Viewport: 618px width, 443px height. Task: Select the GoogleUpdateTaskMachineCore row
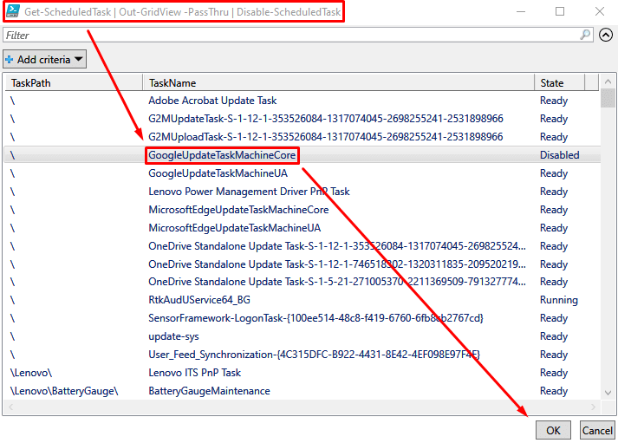pos(223,155)
